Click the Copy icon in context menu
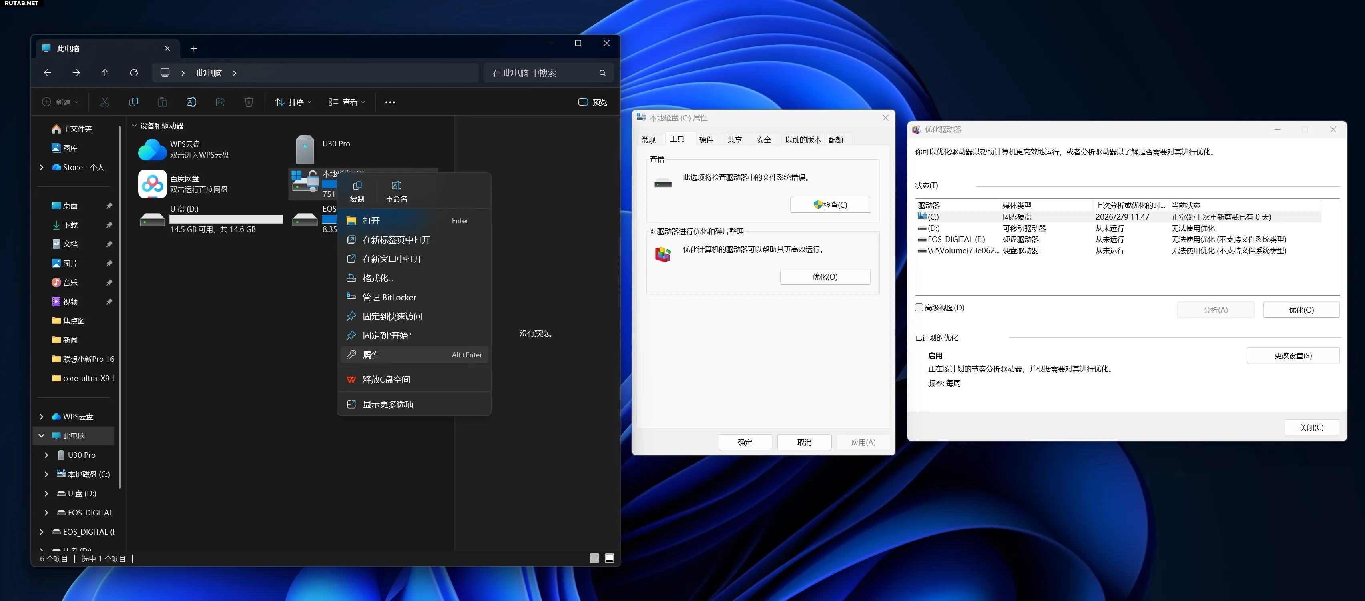Image resolution: width=1365 pixels, height=601 pixels. point(357,191)
